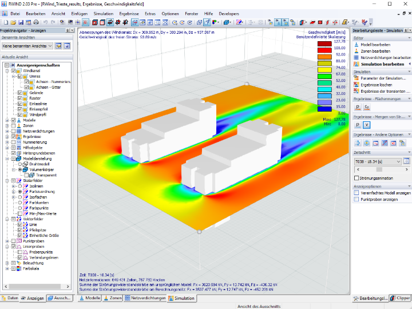Click the red-blue molecule icon at toolbar end
This screenshot has height=309, width=412.
[x=365, y=22]
